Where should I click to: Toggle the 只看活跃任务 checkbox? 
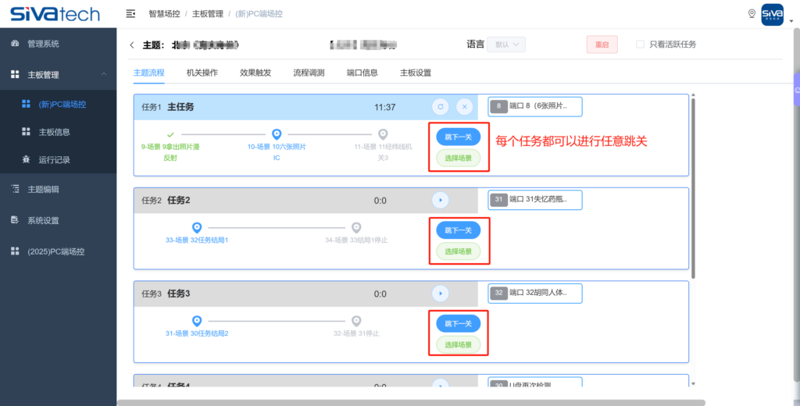641,45
